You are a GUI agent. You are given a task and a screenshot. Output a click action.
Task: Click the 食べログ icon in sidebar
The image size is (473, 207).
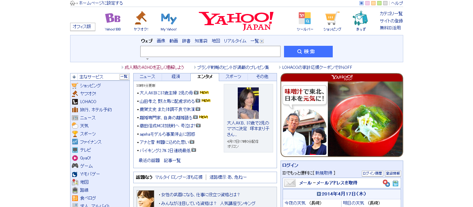tap(75, 198)
